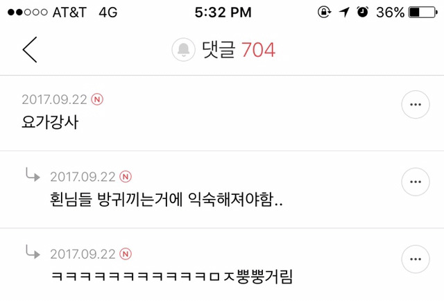Open more options for 요가강사 comment
Screen dimensions: 444x301
point(416,105)
